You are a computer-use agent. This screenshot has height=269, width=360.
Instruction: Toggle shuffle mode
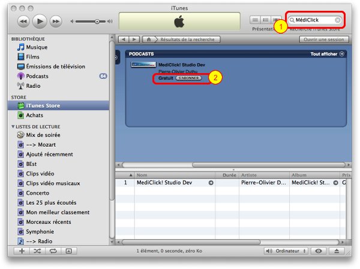click(x=37, y=251)
